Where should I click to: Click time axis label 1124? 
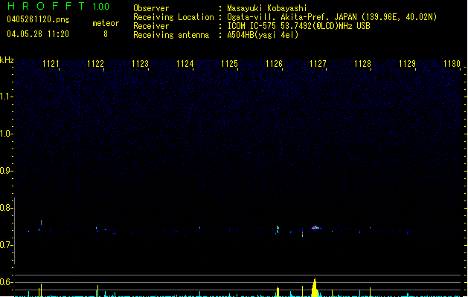185,63
